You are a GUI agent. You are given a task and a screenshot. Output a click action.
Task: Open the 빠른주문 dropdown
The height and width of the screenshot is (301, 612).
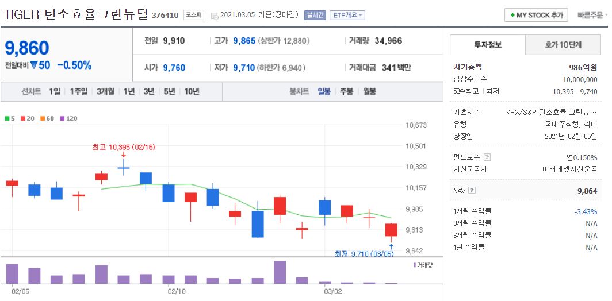[x=592, y=15]
